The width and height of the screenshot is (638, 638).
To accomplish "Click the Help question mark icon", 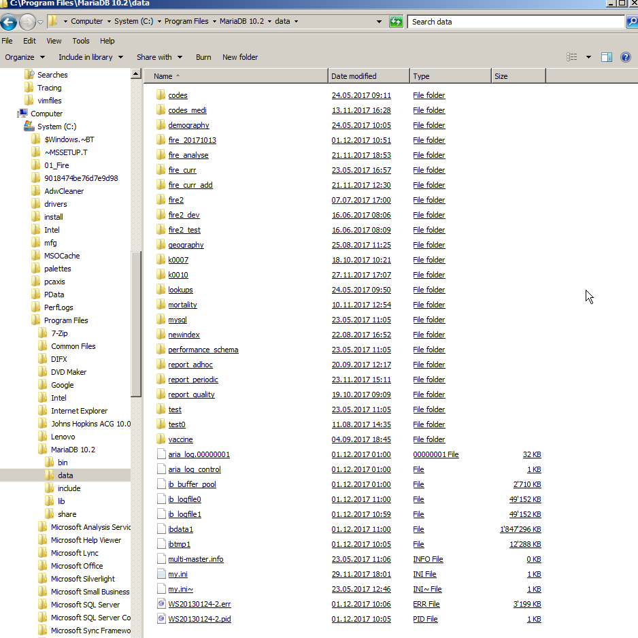I will [626, 57].
